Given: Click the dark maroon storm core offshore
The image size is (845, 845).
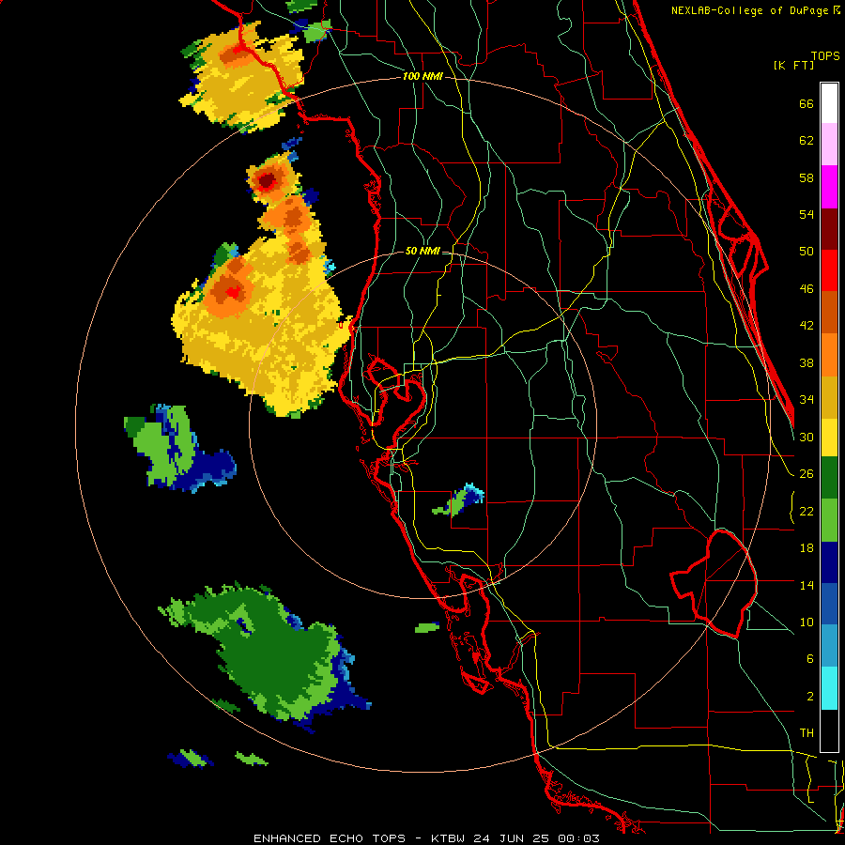Looking at the screenshot, I should (x=267, y=180).
